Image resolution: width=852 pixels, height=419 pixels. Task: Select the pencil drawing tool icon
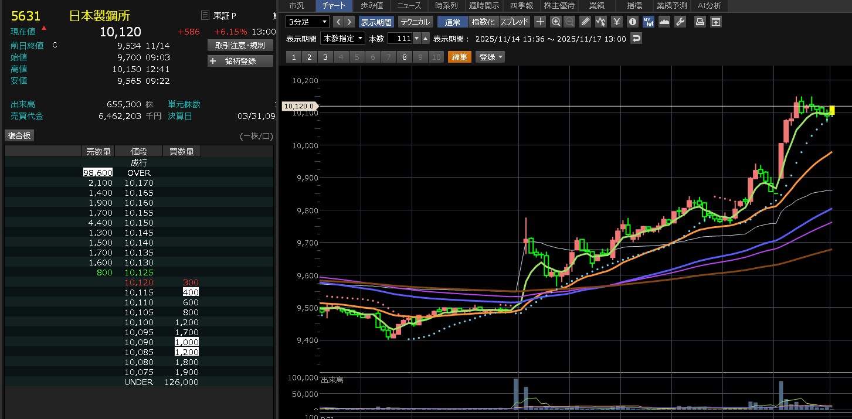(x=585, y=22)
